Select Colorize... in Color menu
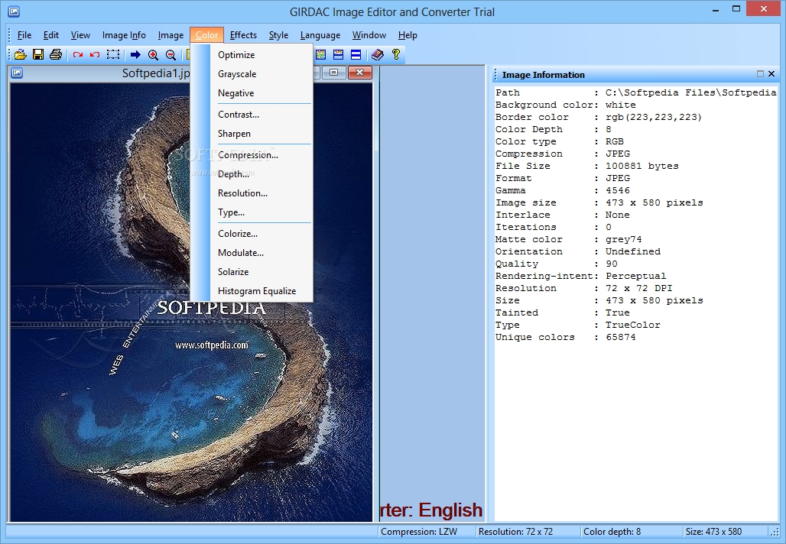This screenshot has width=786, height=544. point(252,234)
